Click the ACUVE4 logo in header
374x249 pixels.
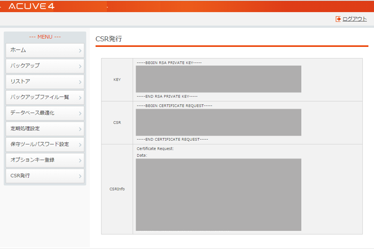32,6
